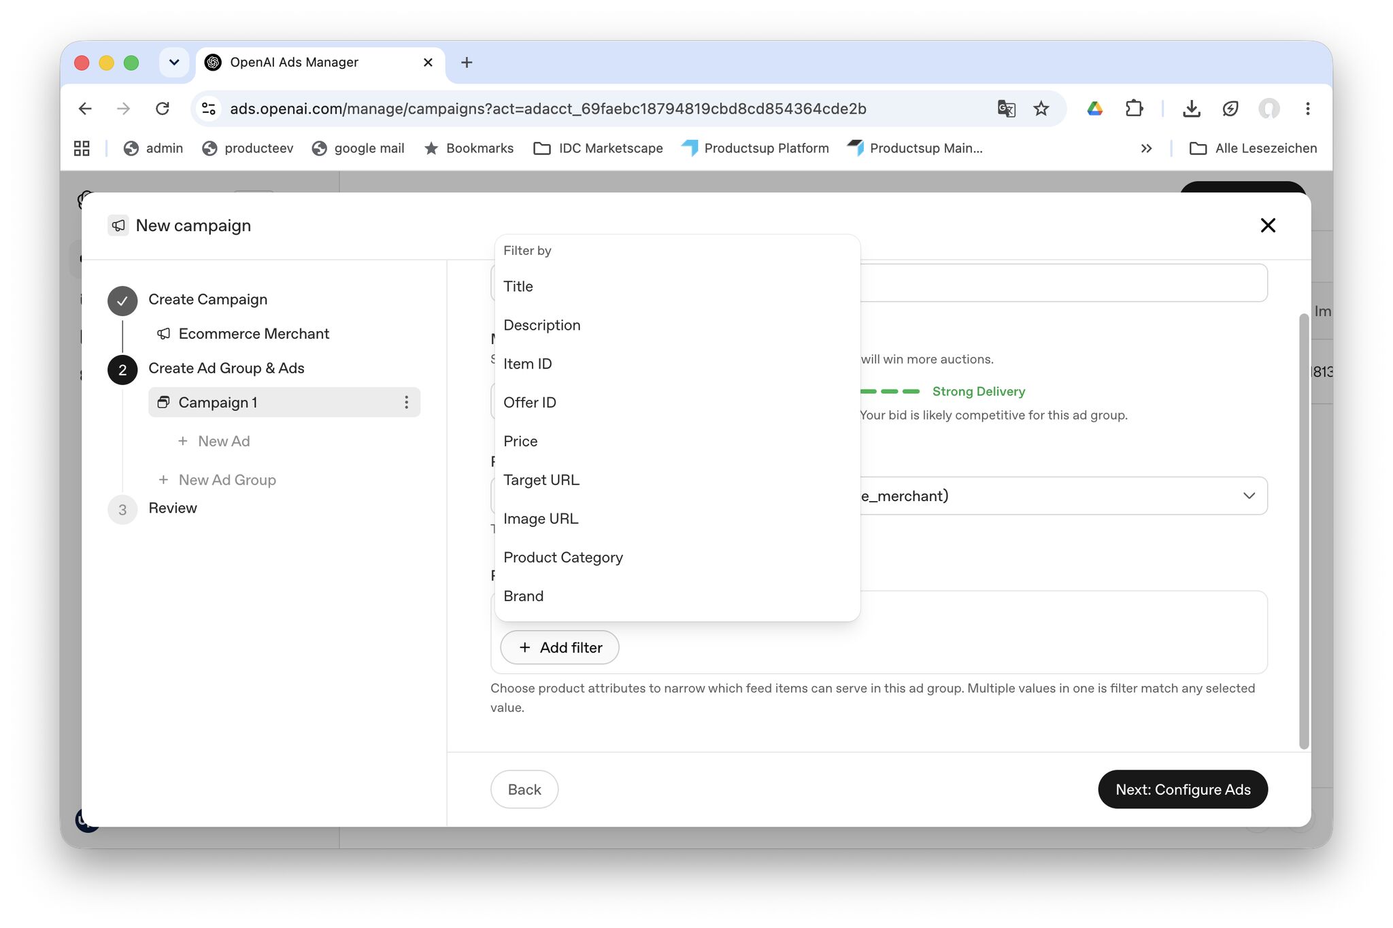Open browser downloads icon

1191,109
